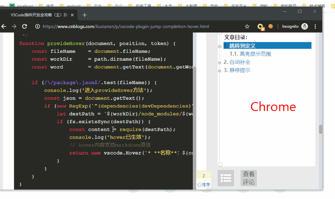
Task: Close the VSCode插件开发全攻略 tab
Action: point(72,15)
